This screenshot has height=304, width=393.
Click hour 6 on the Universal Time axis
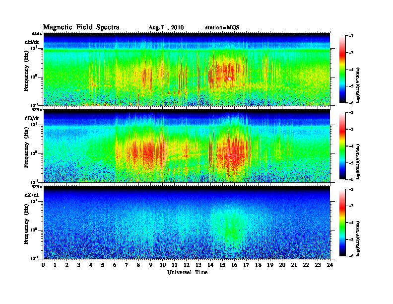point(115,265)
